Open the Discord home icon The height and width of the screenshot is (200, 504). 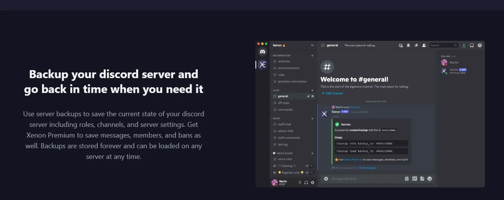262,52
